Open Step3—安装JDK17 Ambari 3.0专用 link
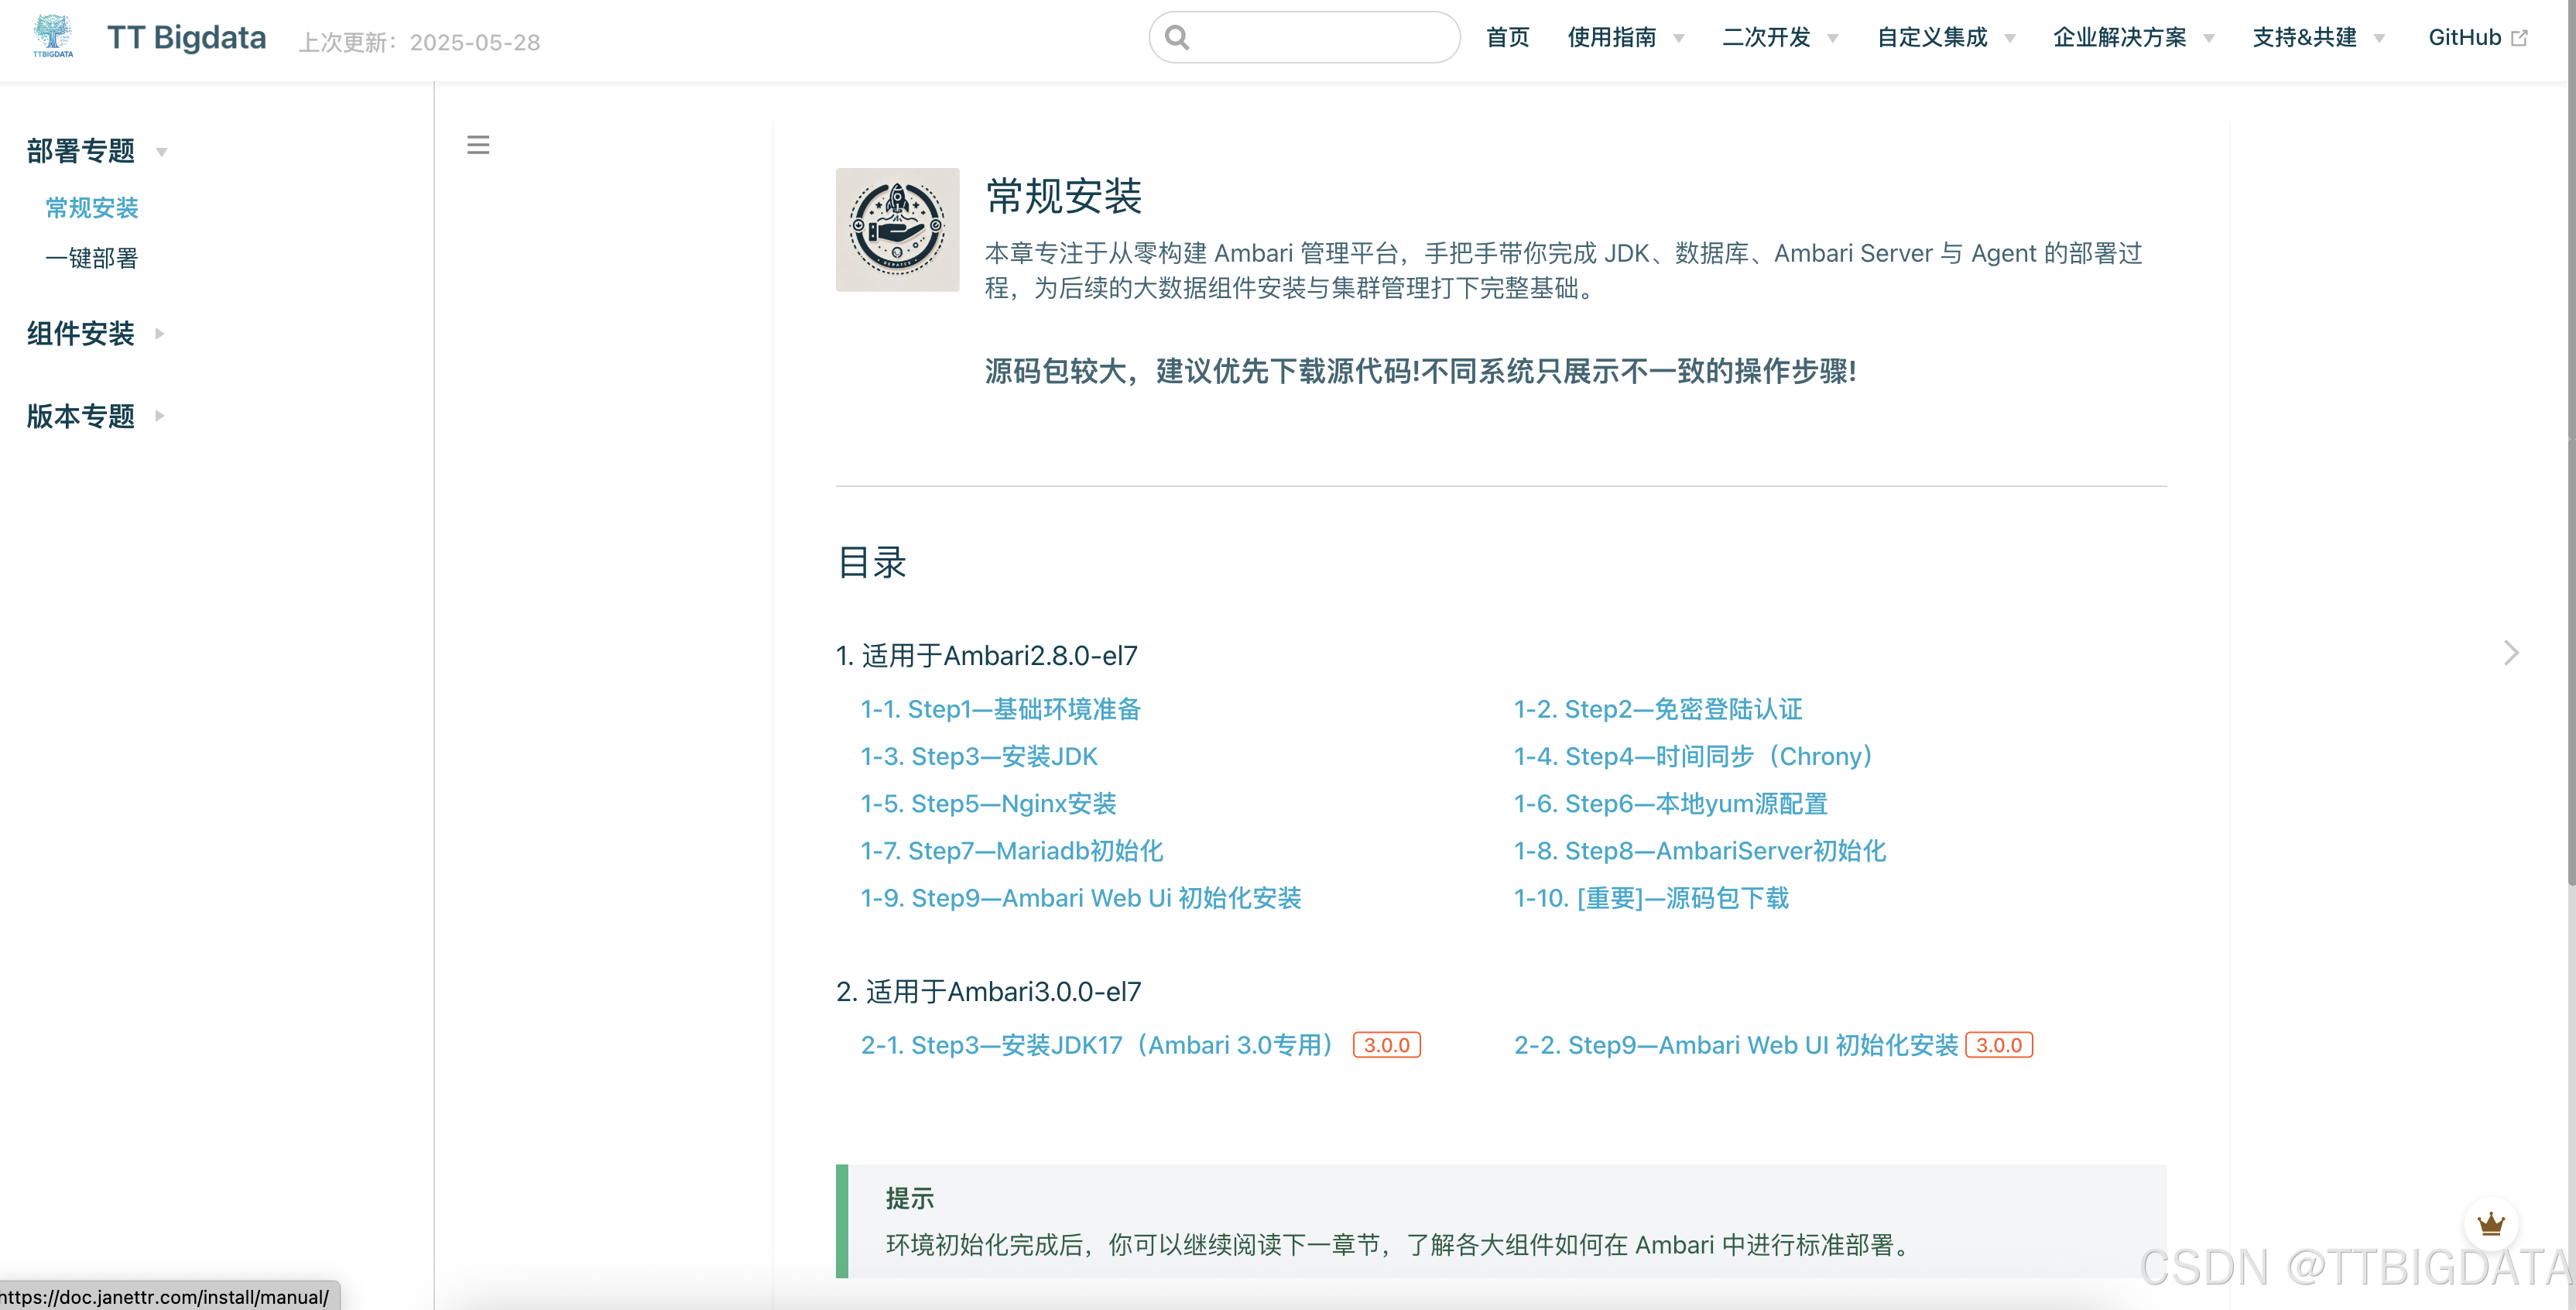This screenshot has height=1310, width=2576. (1098, 1045)
